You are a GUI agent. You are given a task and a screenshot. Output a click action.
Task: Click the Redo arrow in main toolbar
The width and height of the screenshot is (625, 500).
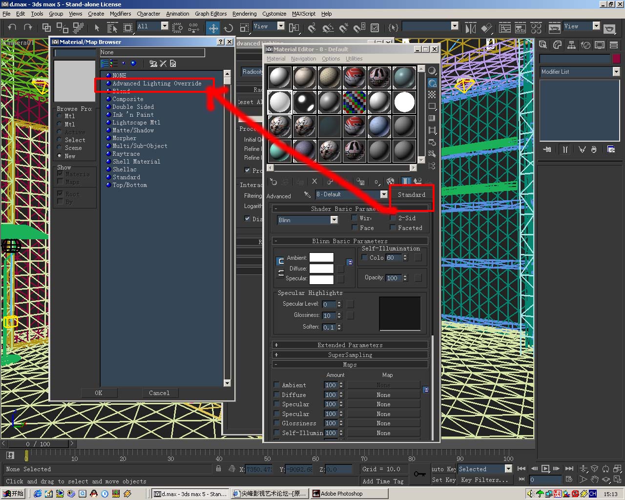pyautogui.click(x=28, y=27)
